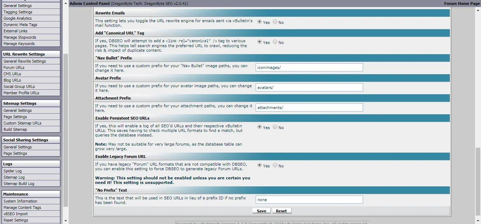Viewport: 481px width, 224px height.
Task: Collapse the Social Sharing Settings section
Action: [31, 140]
